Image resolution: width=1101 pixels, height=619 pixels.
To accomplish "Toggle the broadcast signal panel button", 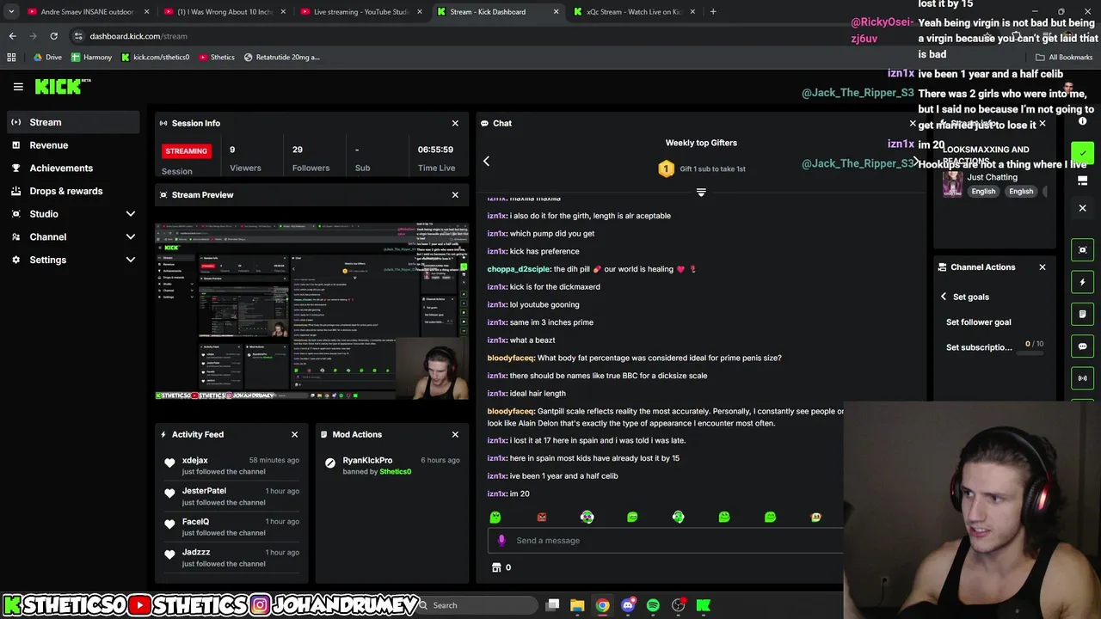I will (1083, 378).
